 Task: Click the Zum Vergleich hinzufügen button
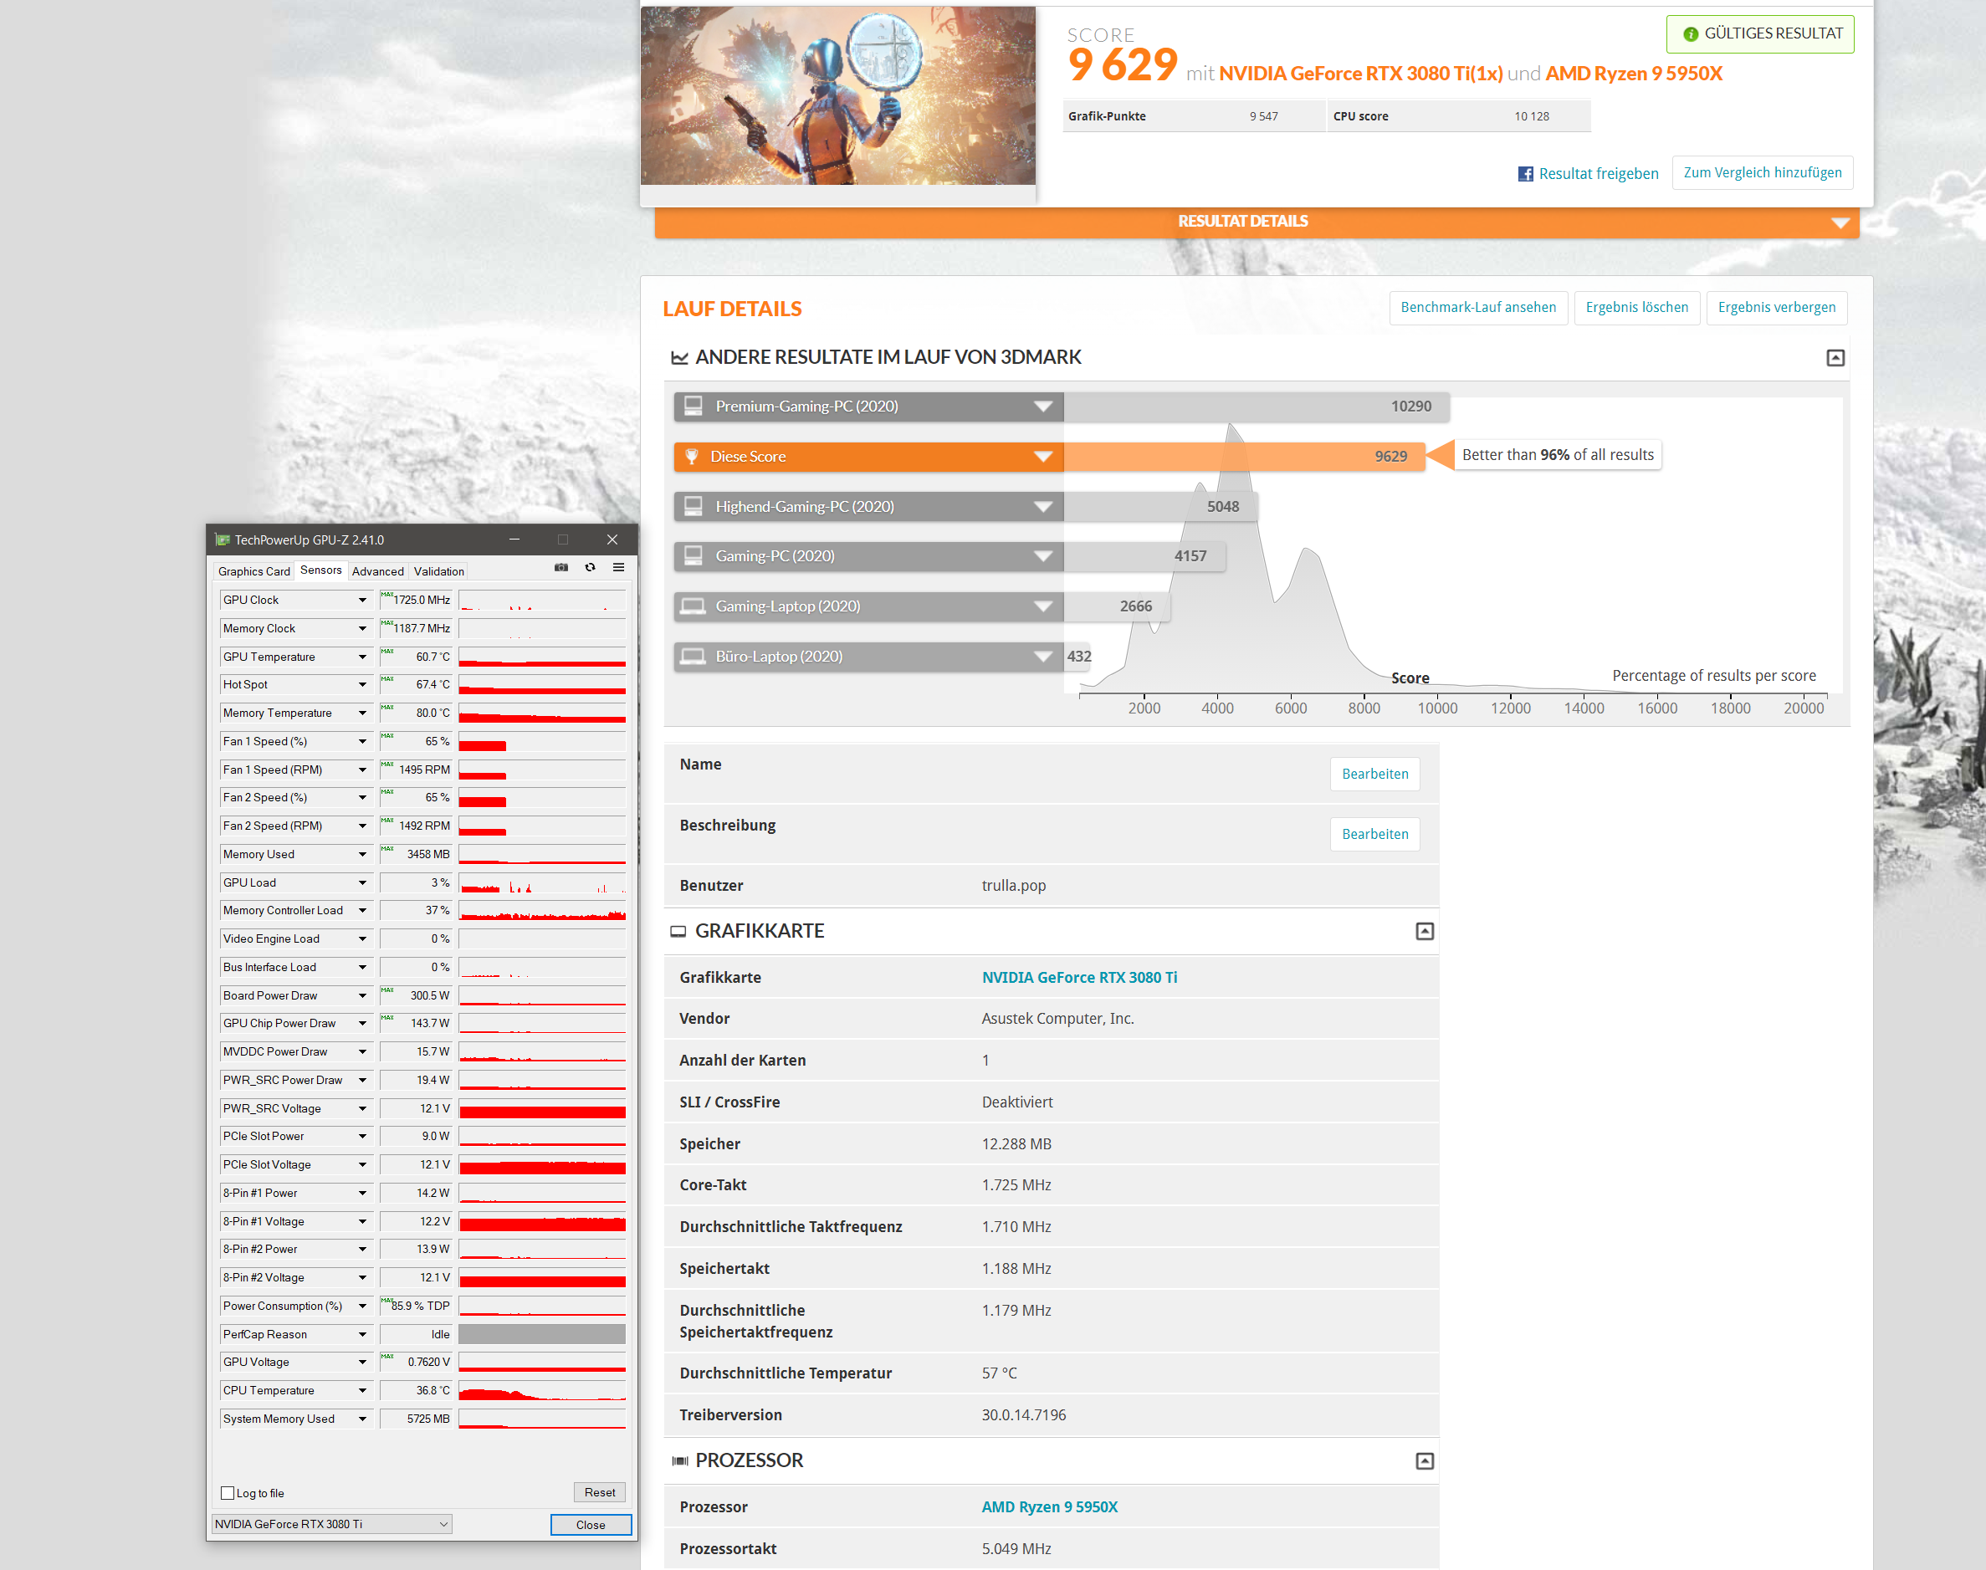(1762, 173)
